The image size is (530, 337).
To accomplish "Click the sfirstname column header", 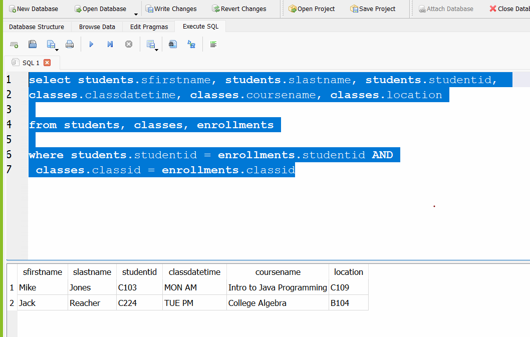I will [x=43, y=272].
